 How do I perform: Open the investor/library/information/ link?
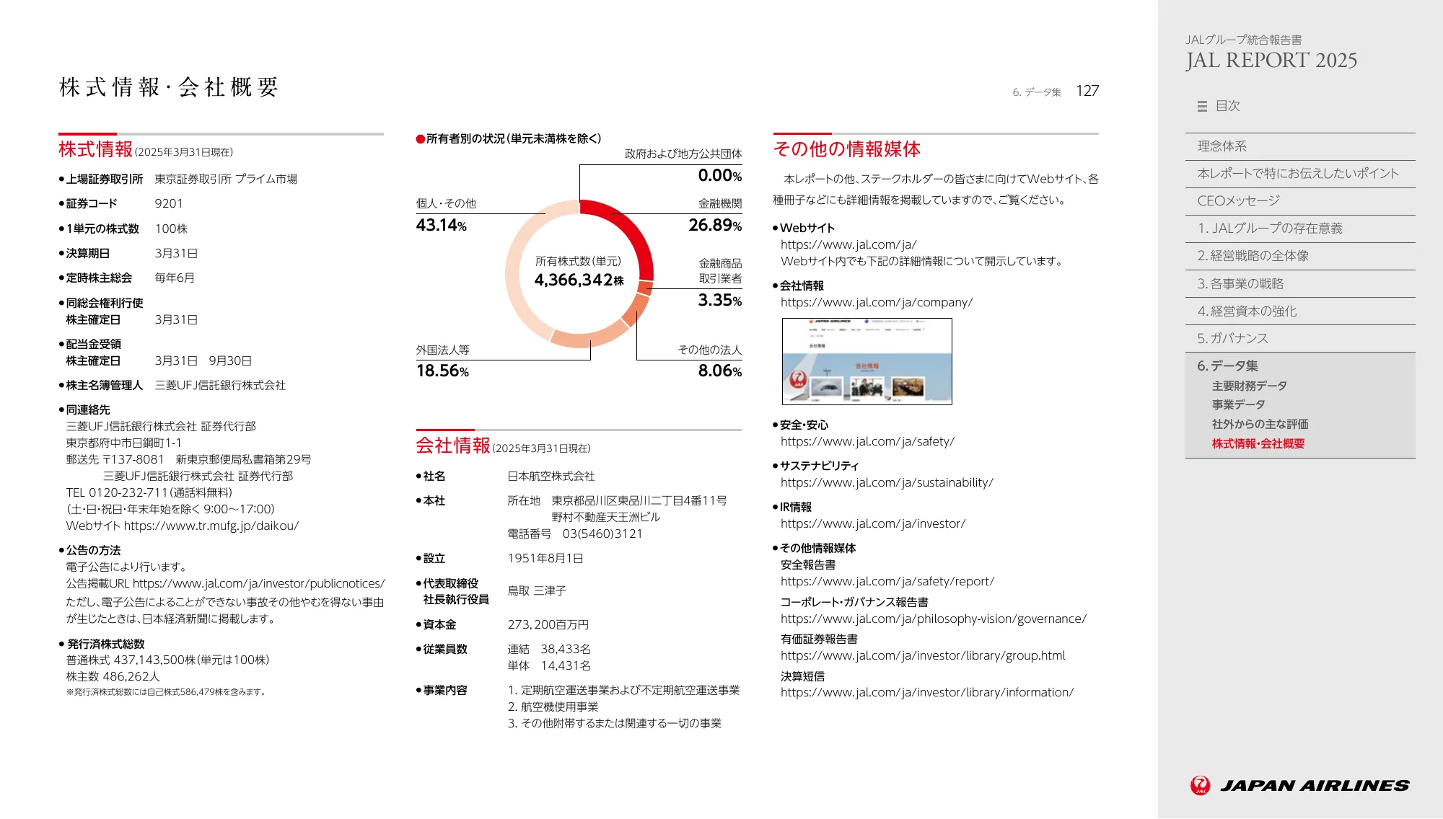coord(926,693)
